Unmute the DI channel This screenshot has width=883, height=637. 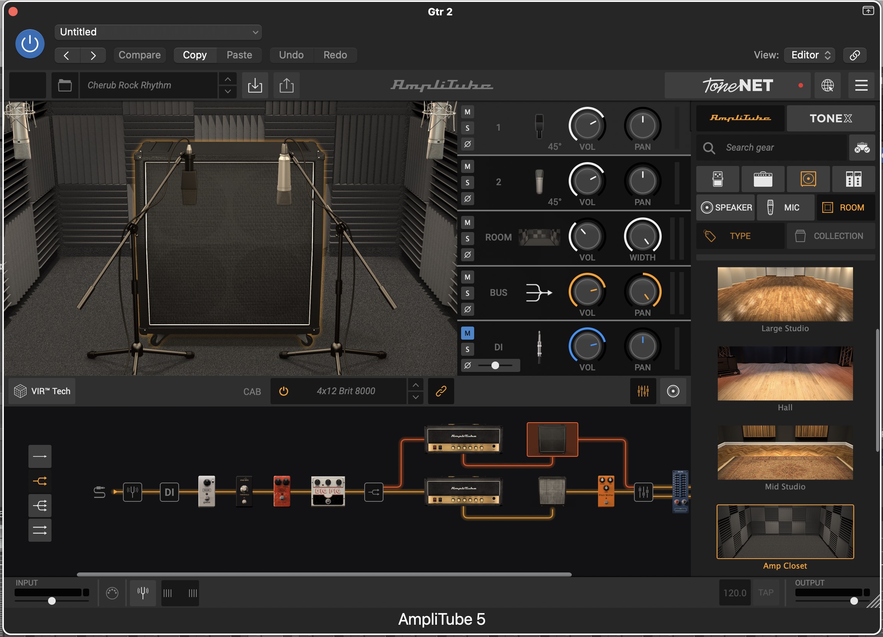467,333
